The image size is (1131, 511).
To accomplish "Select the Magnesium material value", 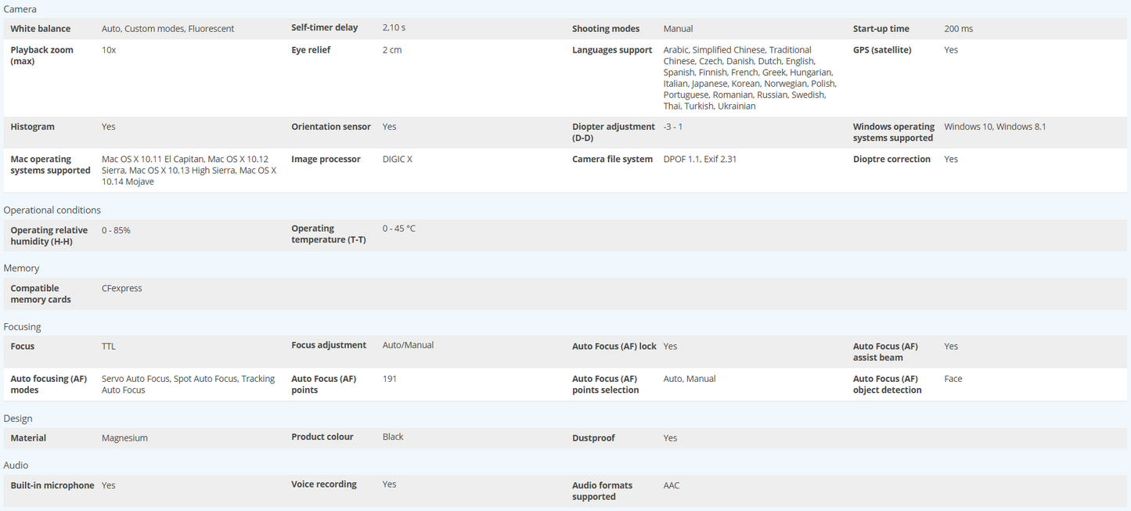I will click(x=124, y=438).
